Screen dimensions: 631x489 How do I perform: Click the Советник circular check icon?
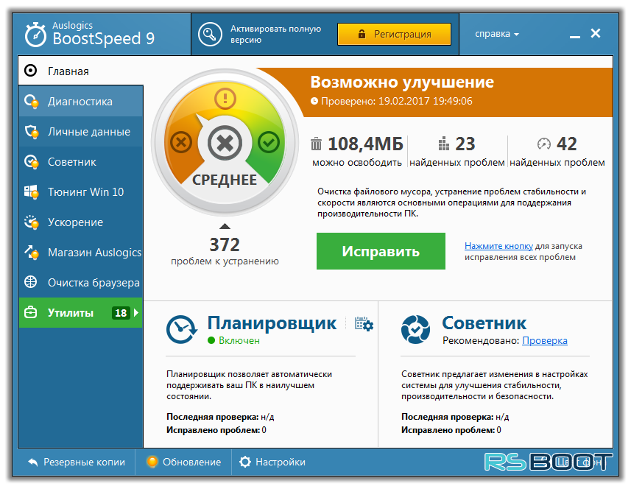point(416,329)
